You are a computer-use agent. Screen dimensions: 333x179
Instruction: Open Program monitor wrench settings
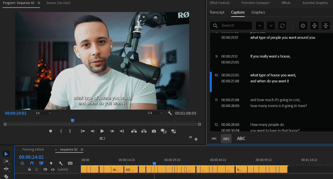(x=170, y=113)
